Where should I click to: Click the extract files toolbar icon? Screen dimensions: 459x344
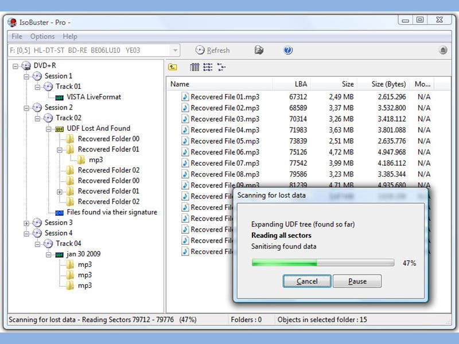click(259, 50)
